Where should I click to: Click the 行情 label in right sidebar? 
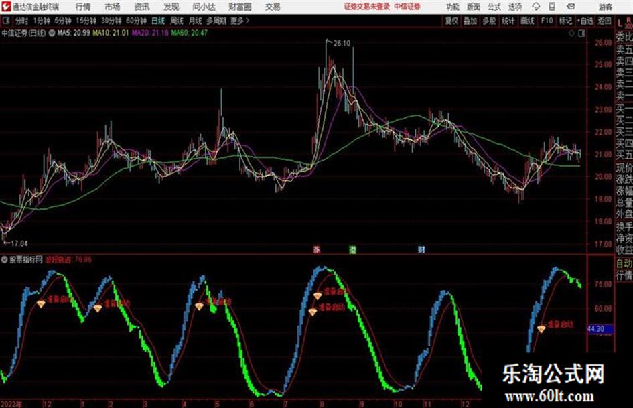tap(624, 275)
